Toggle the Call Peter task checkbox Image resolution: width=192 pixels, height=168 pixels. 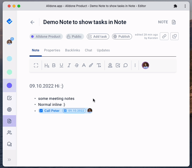coord(41,111)
